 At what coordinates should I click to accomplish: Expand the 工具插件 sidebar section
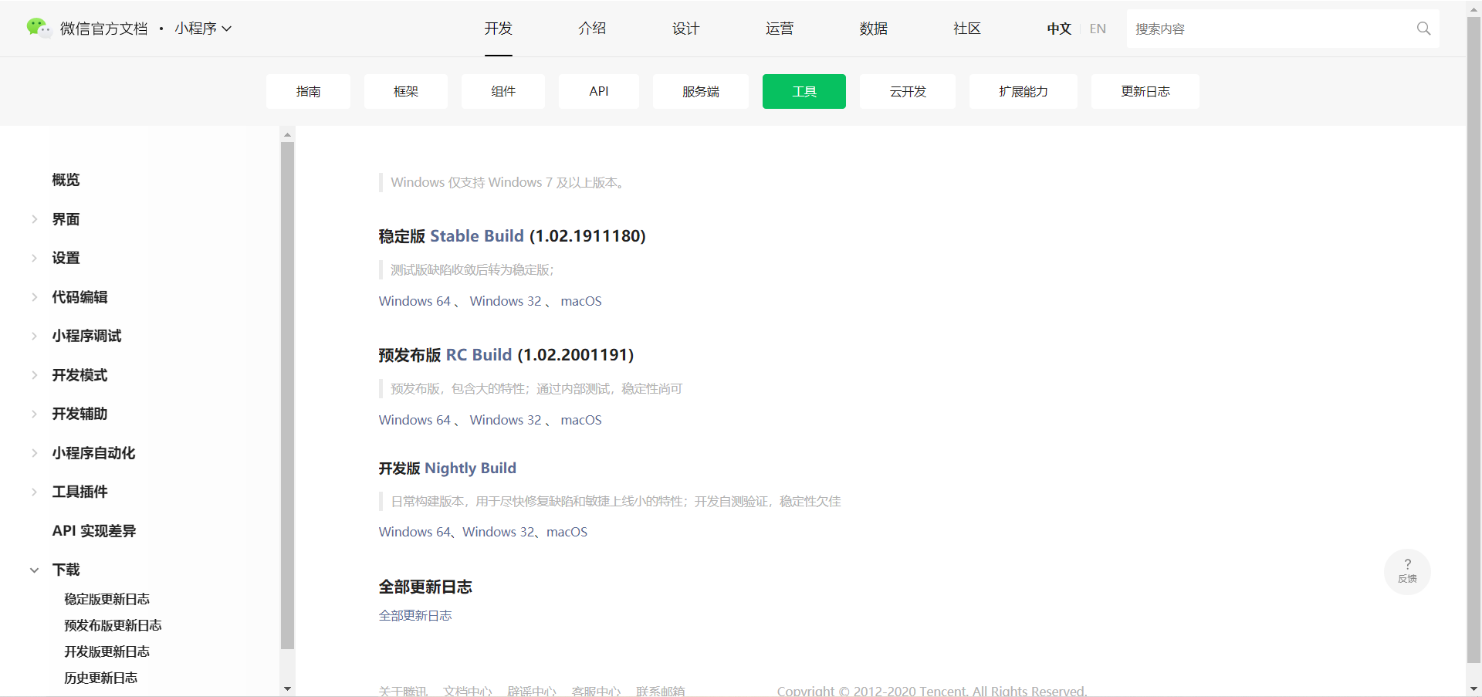(34, 492)
